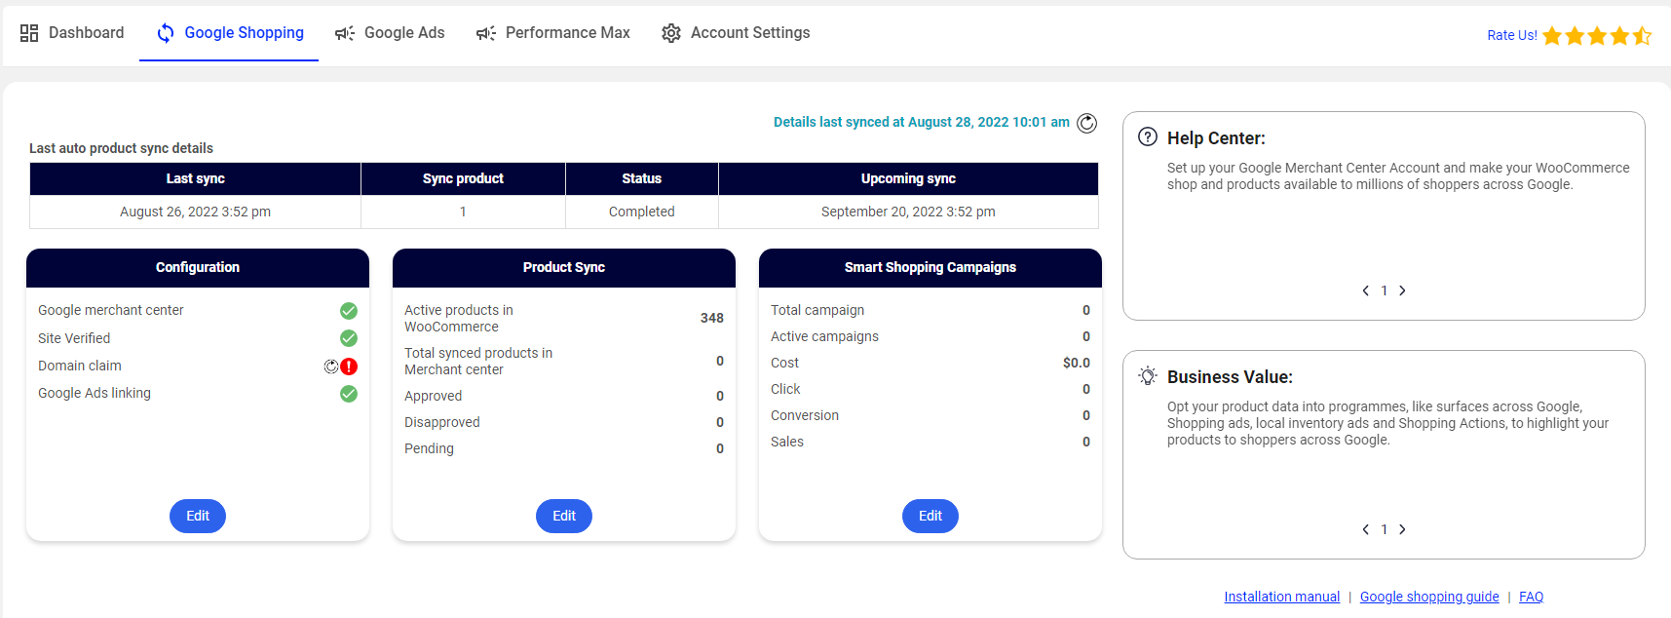Click the refresh icon beside last synced time
1671x618 pixels.
tap(1087, 123)
